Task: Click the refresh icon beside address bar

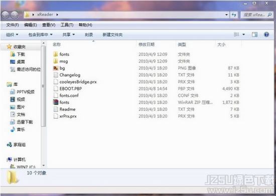Action: [x=234, y=15]
